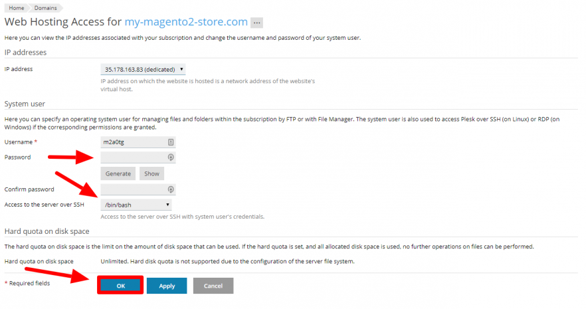Image resolution: width=586 pixels, height=309 pixels.
Task: Confirm changes with the OK button
Action: point(120,286)
